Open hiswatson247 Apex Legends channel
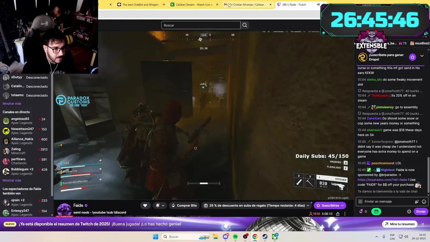Image resolution: width=430 pixels, height=242 pixels. pyautogui.click(x=25, y=131)
